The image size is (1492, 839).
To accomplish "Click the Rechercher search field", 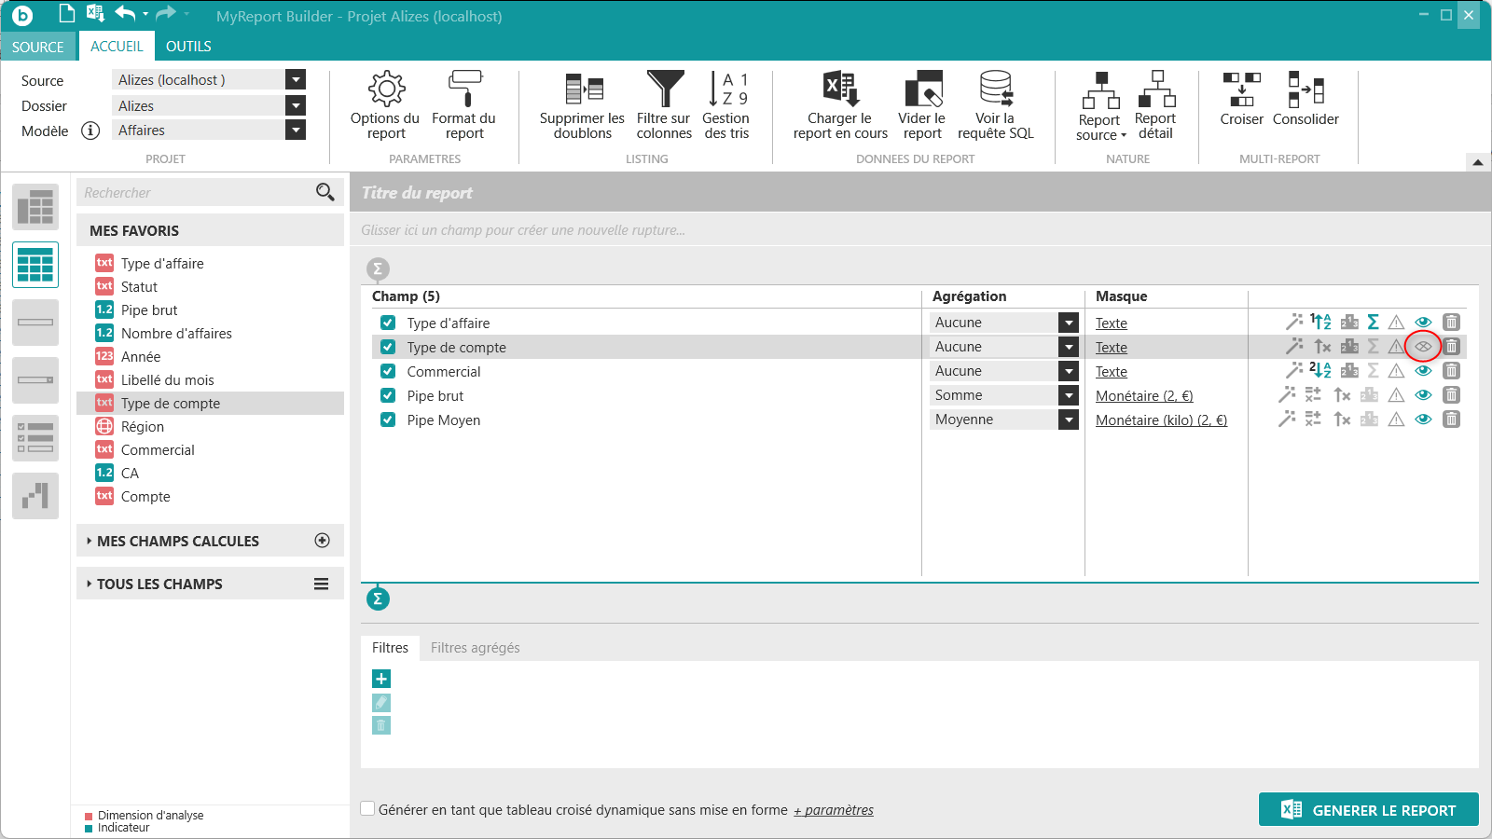I will pos(196,193).
